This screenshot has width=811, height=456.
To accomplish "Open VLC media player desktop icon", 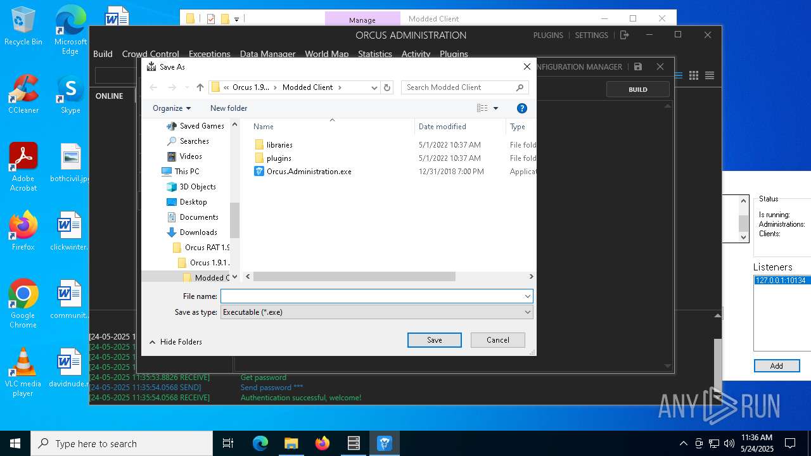I will pos(23,372).
